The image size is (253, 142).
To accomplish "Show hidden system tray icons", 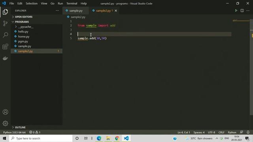I will tap(217, 138).
